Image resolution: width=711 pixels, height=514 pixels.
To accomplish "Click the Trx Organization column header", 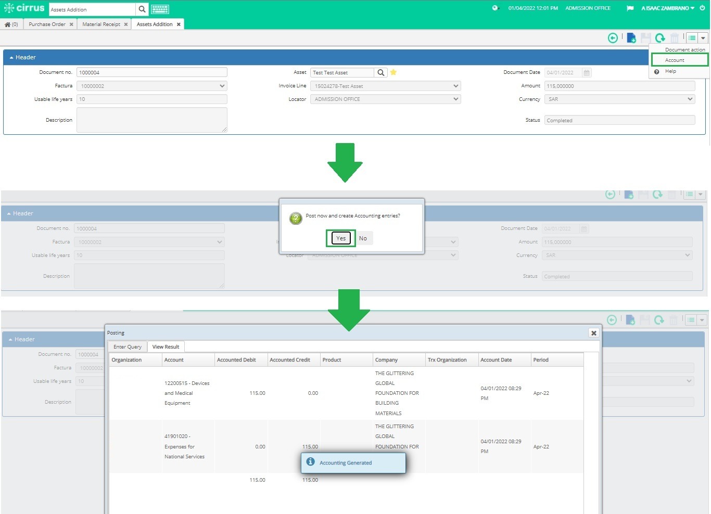I will coord(452,360).
